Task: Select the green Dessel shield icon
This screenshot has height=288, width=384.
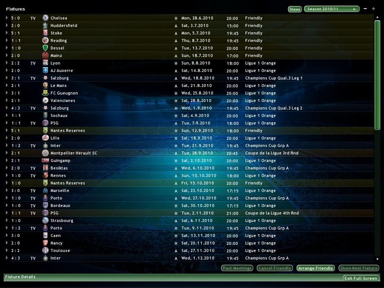Action: 45,48
